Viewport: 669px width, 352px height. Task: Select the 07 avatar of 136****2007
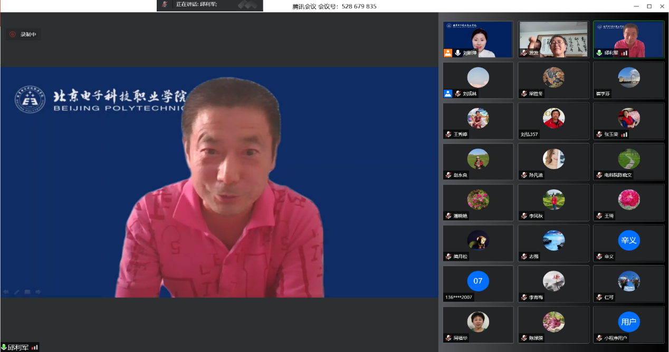point(478,281)
